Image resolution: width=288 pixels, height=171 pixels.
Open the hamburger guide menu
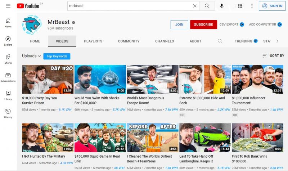tap(8, 6)
